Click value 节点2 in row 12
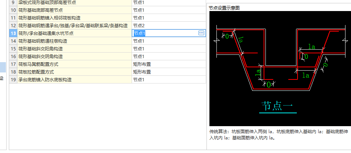The image size is (351, 153). [x=169, y=25]
